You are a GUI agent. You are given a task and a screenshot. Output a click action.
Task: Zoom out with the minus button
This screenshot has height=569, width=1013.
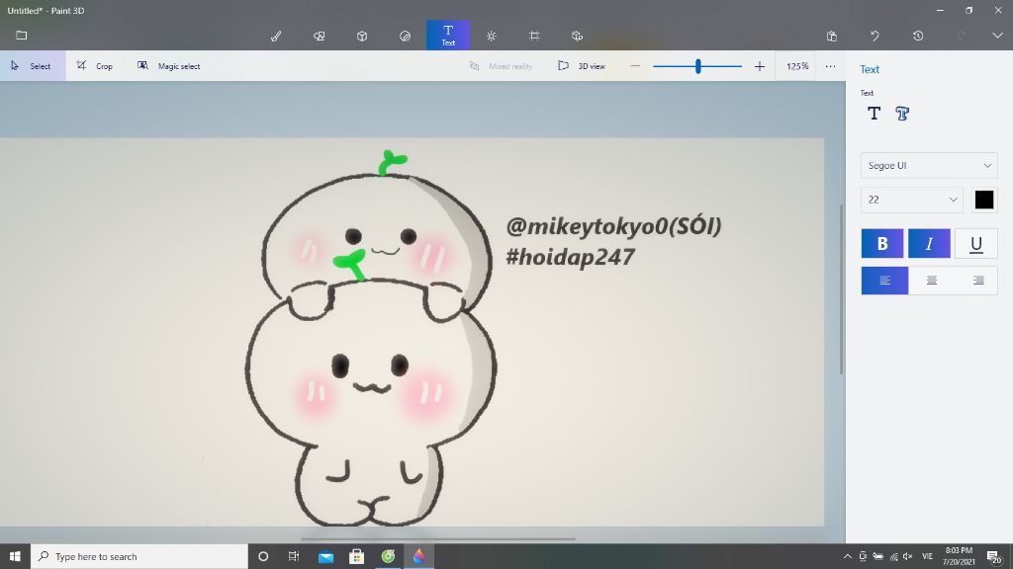(x=635, y=66)
